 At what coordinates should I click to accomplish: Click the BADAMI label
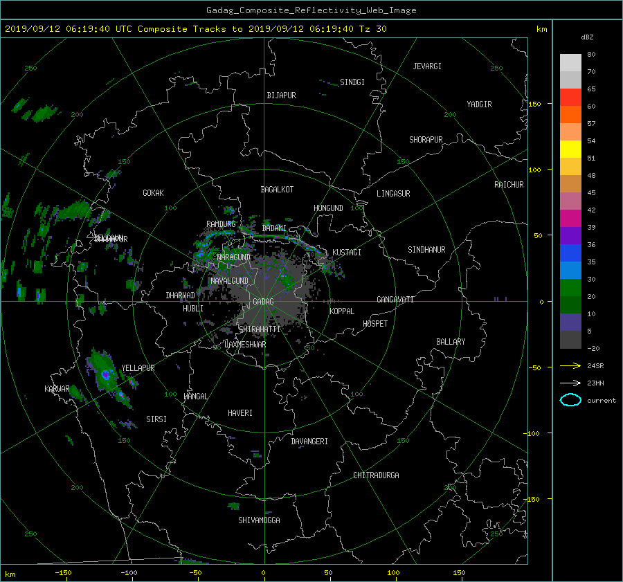pyautogui.click(x=274, y=228)
